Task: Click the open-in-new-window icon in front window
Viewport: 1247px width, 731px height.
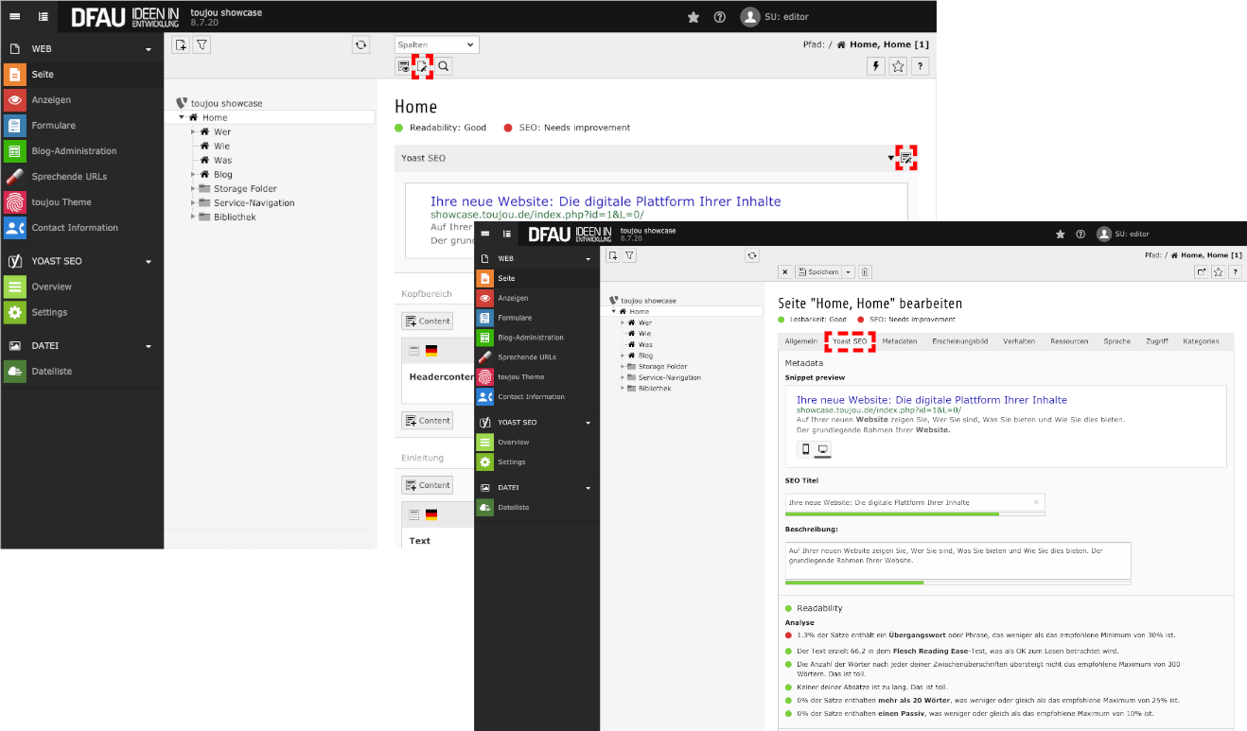Action: [1202, 271]
